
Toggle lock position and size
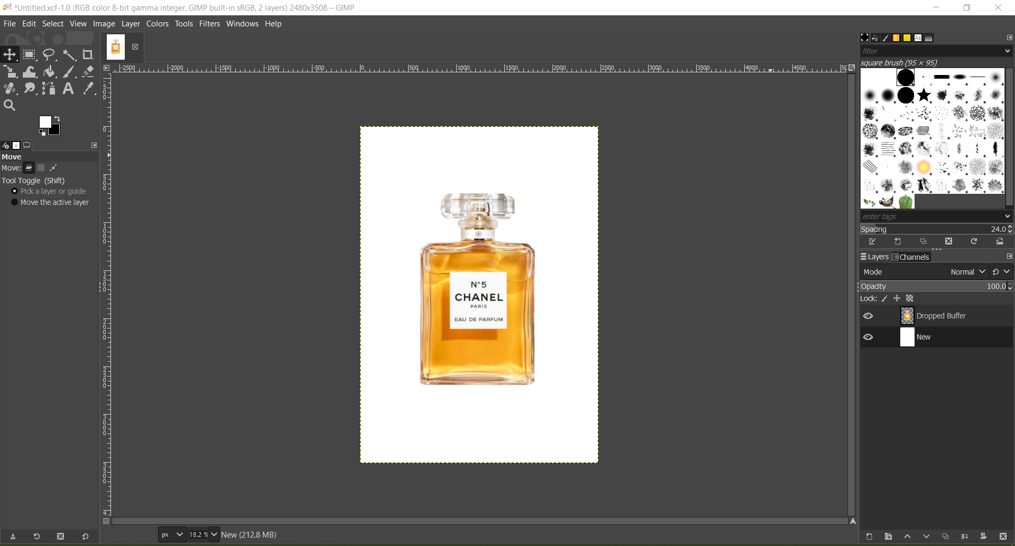(x=897, y=299)
